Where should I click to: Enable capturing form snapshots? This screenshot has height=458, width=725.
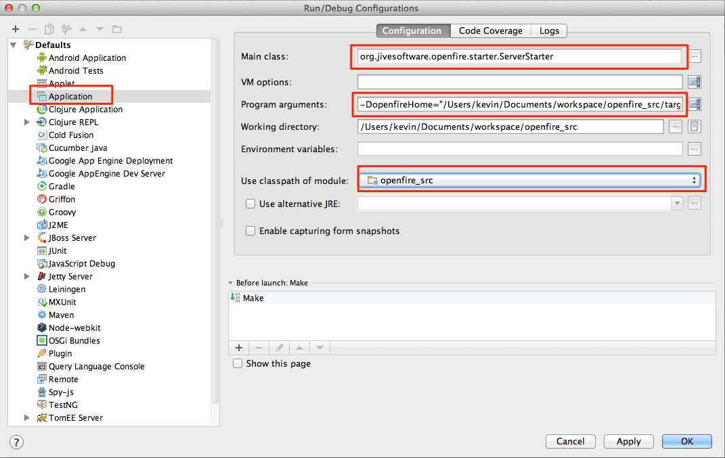click(x=250, y=230)
